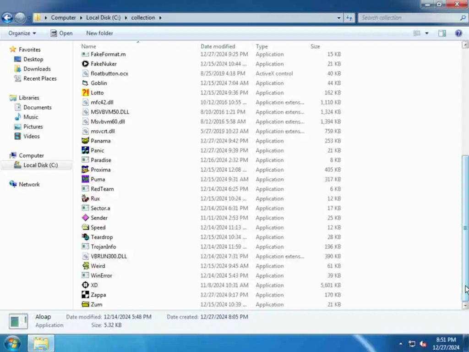469x352 pixels.
Task: Sort by the Name column header
Action: pos(88,46)
